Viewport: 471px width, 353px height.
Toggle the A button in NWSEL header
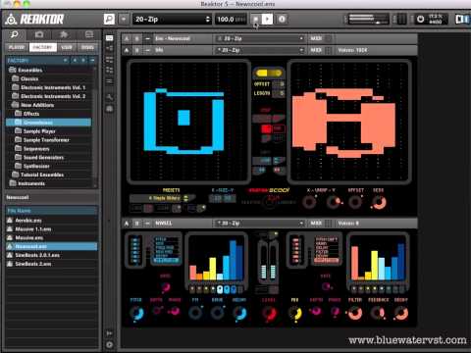pos(127,224)
